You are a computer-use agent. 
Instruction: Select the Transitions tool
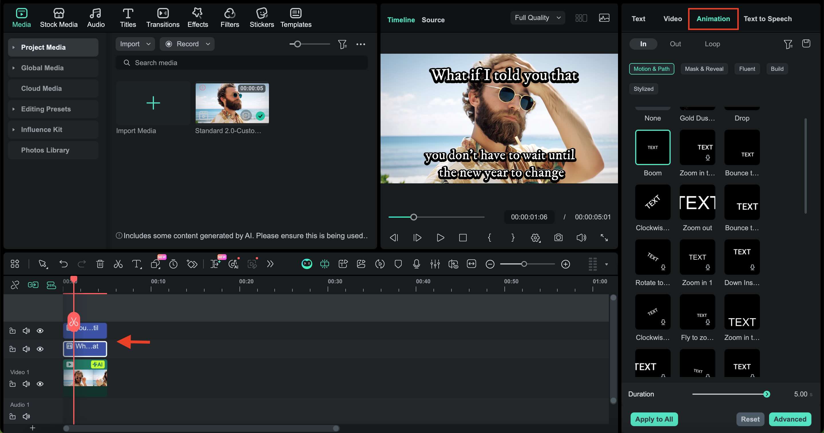pos(163,17)
